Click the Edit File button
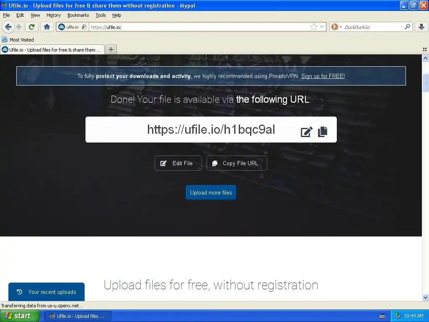Viewport: 429px width, 322px height. coord(178,163)
